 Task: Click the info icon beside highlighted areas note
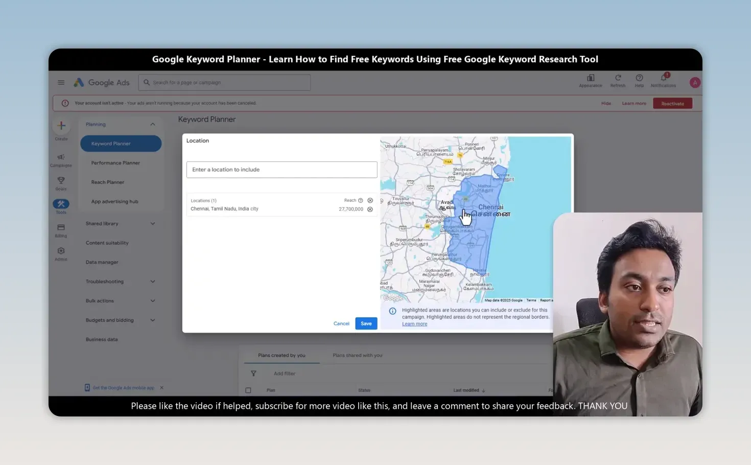[x=392, y=311]
